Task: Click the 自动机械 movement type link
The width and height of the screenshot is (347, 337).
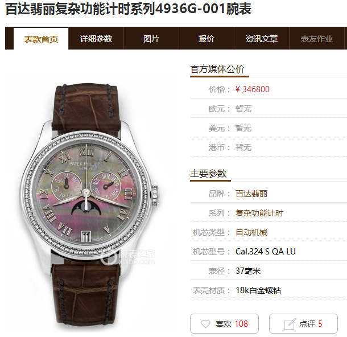Action: pos(251,232)
